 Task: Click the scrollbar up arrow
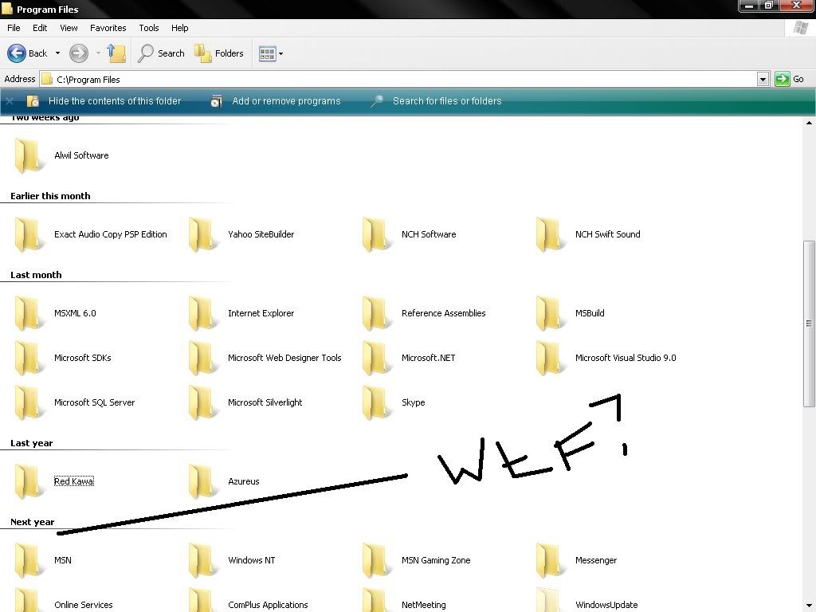click(809, 123)
